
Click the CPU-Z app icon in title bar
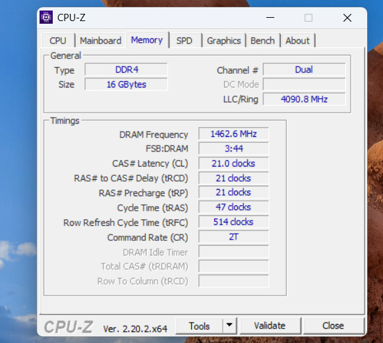(x=46, y=17)
